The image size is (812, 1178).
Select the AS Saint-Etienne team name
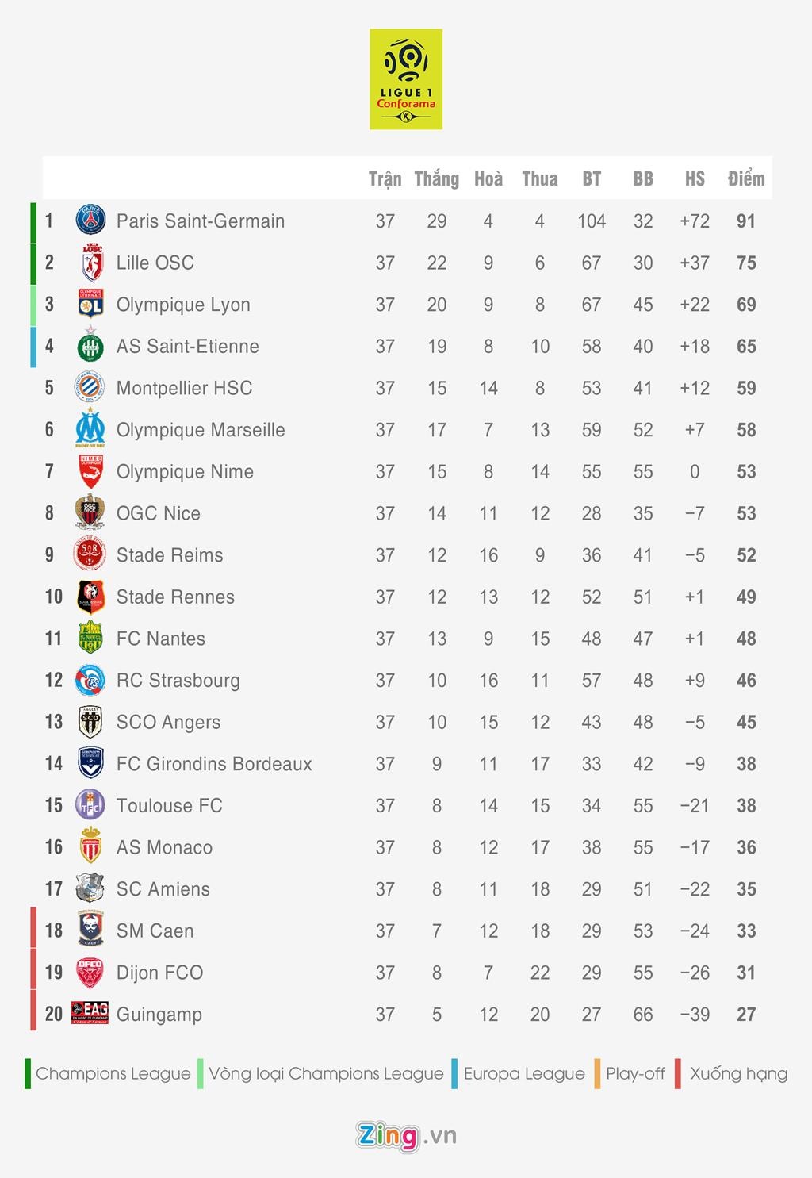pos(188,347)
